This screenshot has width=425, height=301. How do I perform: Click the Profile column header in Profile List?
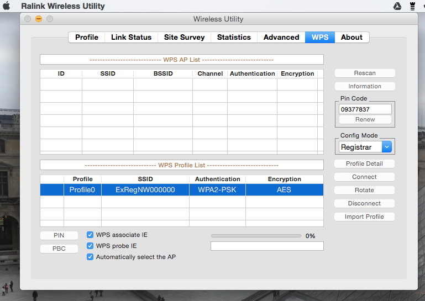83,179
